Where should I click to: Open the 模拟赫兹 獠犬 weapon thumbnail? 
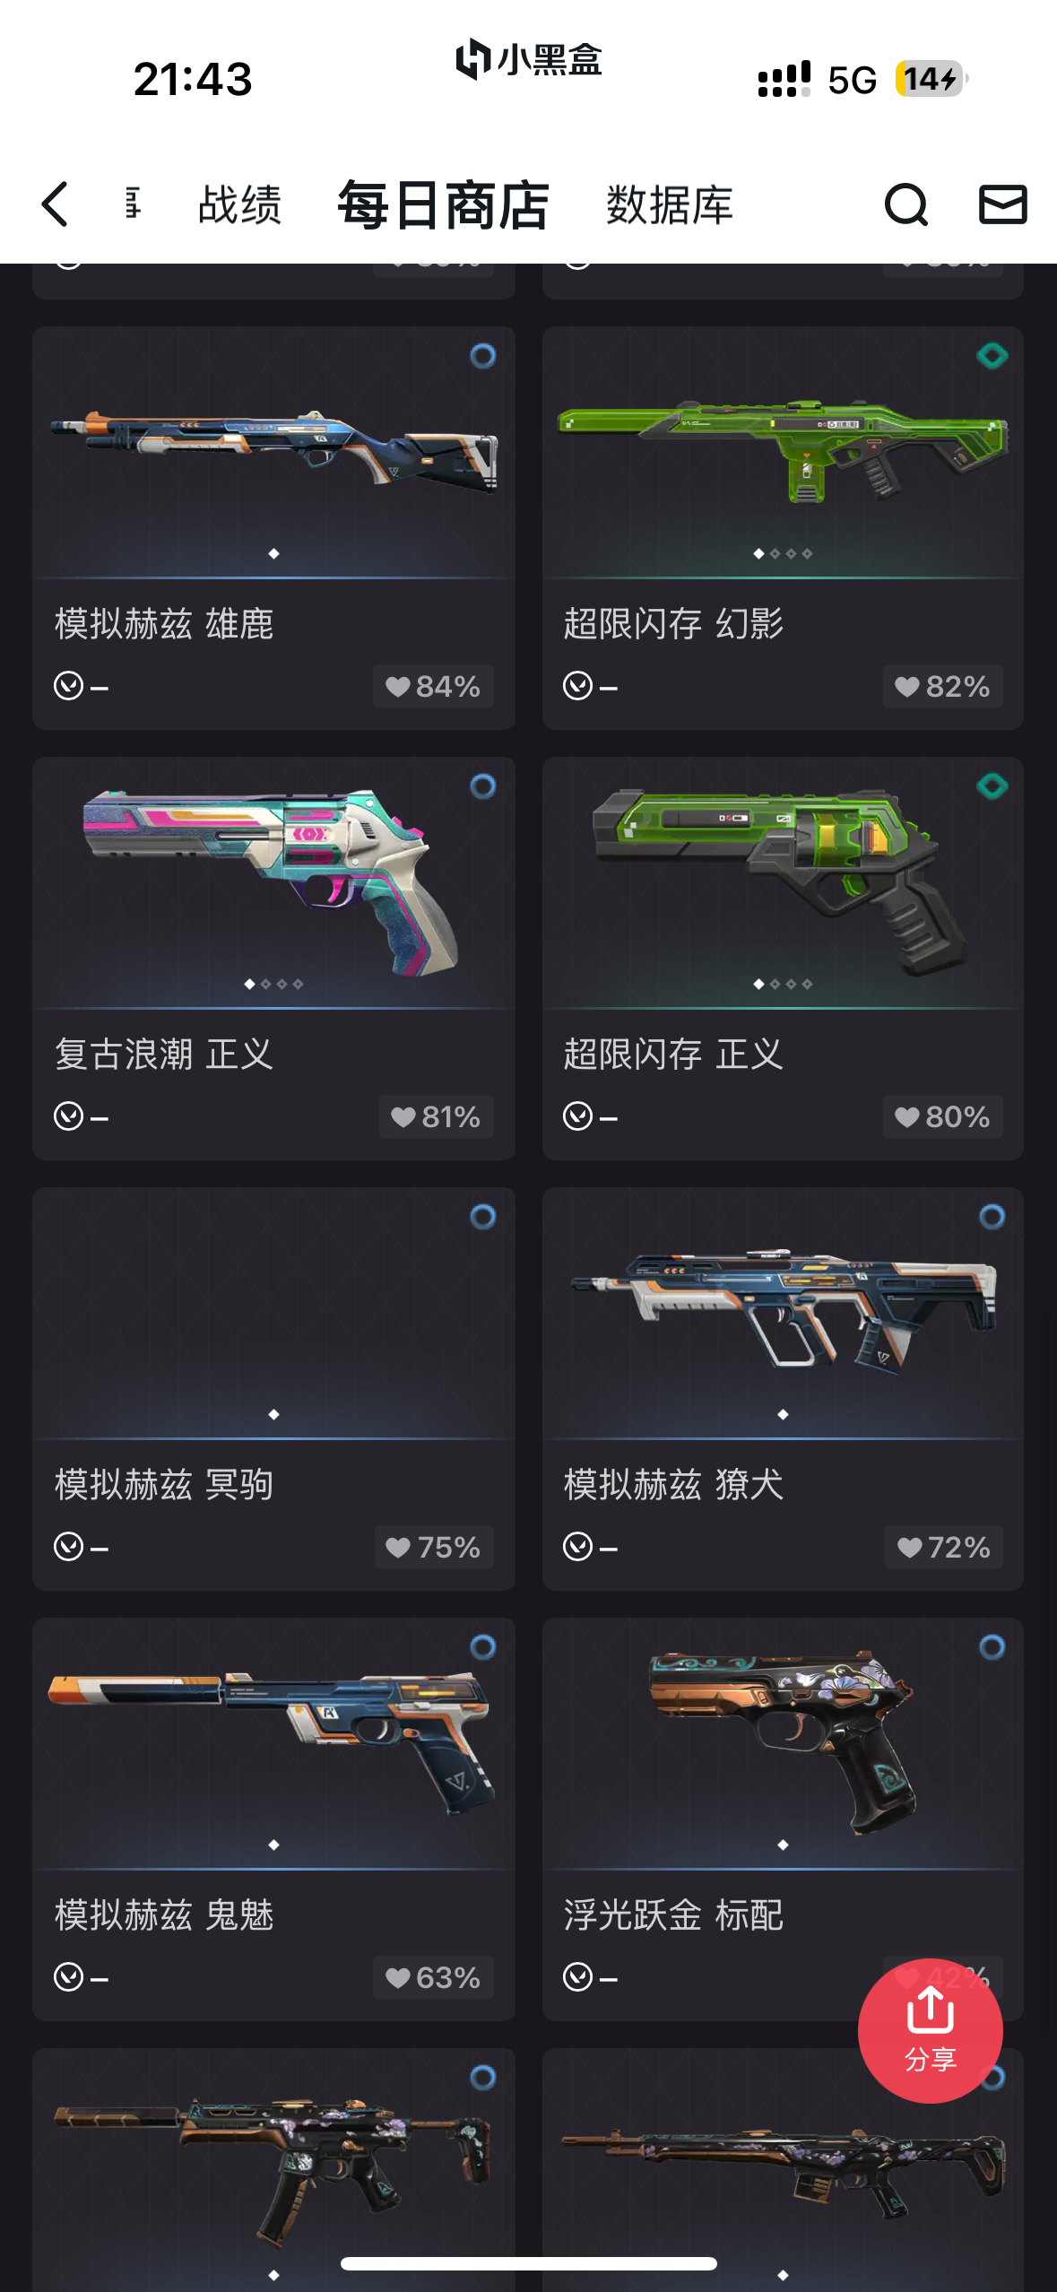(x=783, y=1313)
